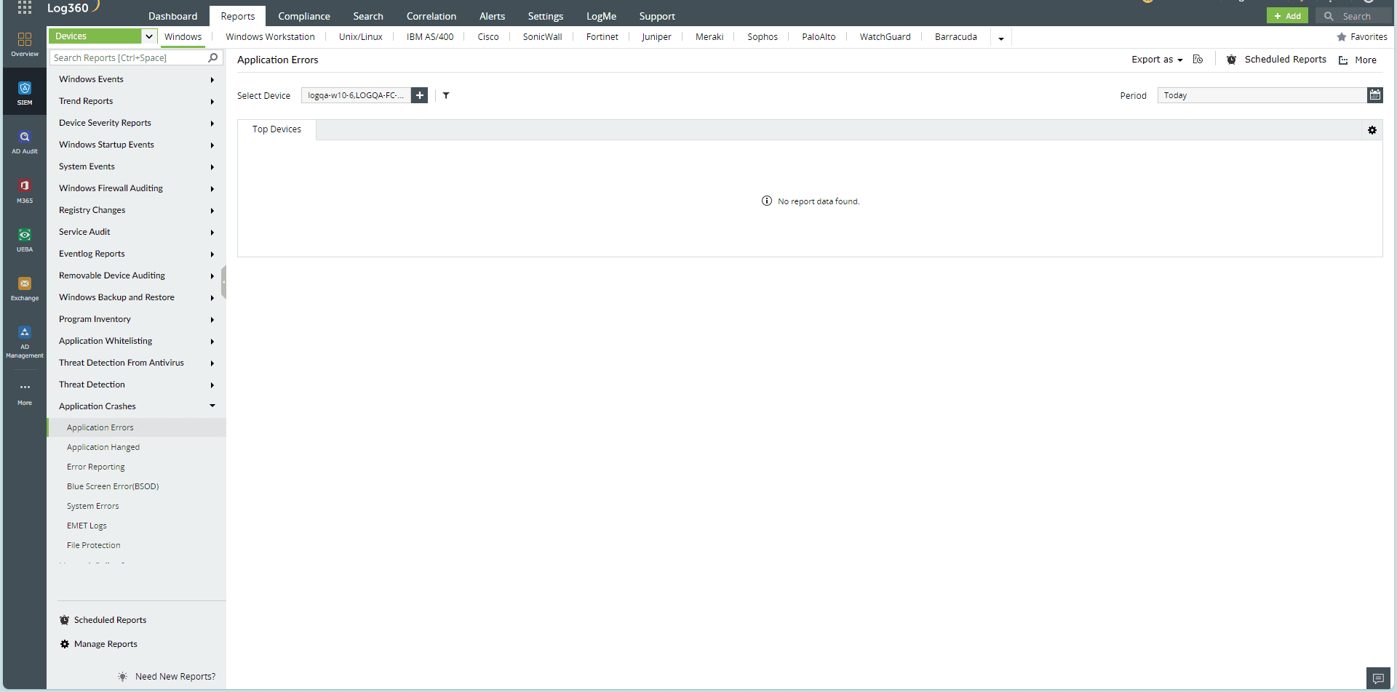
Task: Open the System Errors report
Action: pyautogui.click(x=93, y=506)
